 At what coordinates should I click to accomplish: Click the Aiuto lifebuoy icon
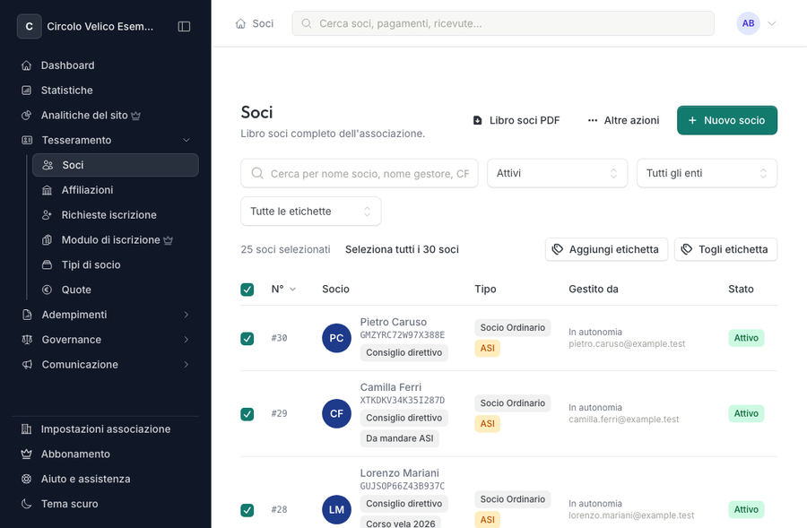pos(26,479)
